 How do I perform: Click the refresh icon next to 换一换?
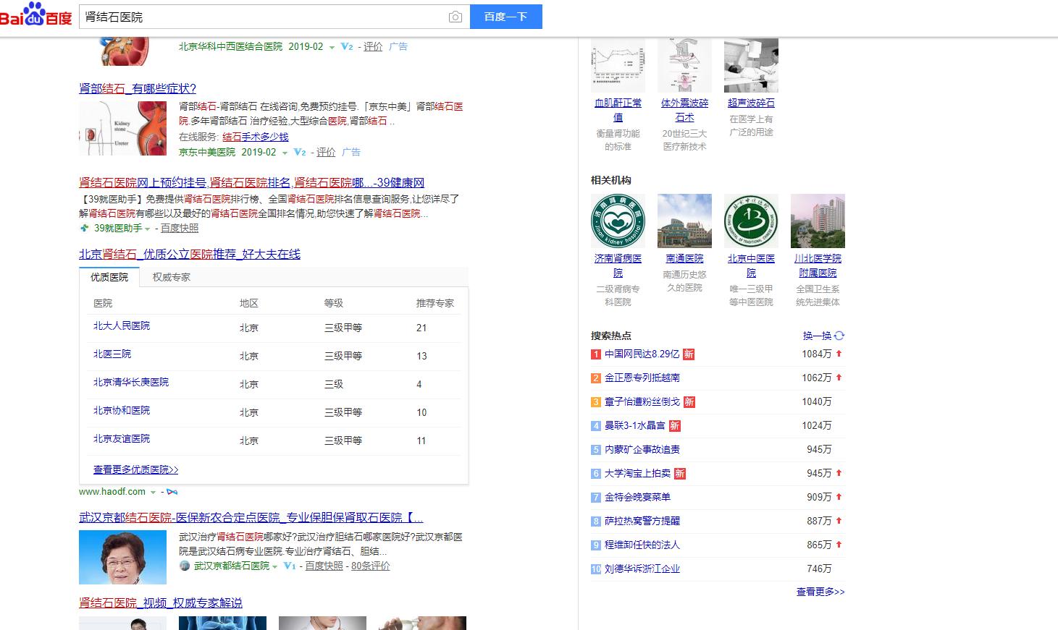point(839,336)
